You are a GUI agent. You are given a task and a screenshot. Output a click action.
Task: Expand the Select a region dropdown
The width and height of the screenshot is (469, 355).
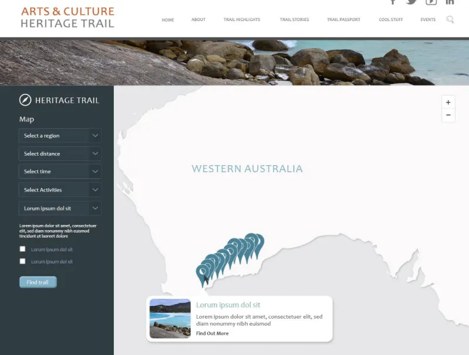[60, 136]
